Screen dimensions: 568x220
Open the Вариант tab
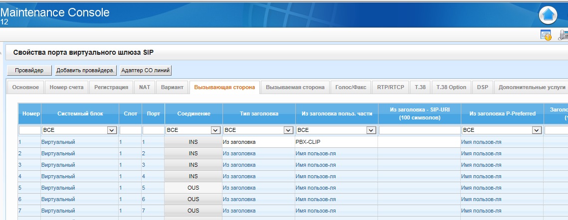[172, 87]
